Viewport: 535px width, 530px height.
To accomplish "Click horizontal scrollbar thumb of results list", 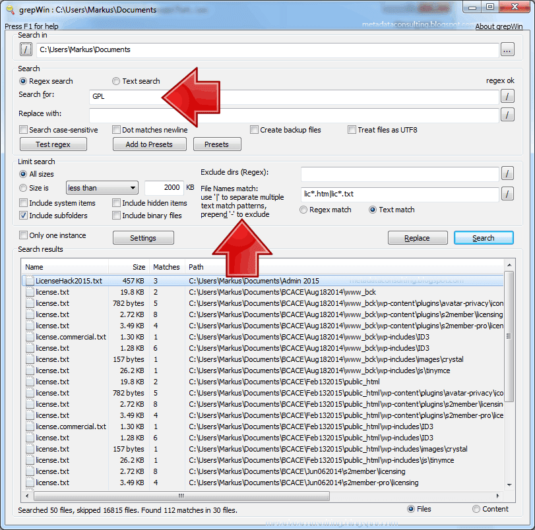I will [181, 496].
